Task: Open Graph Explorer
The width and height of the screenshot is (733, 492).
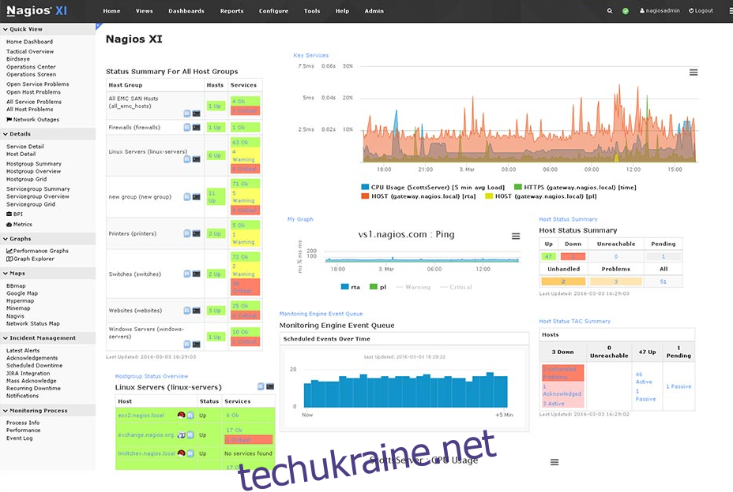Action: (30, 259)
